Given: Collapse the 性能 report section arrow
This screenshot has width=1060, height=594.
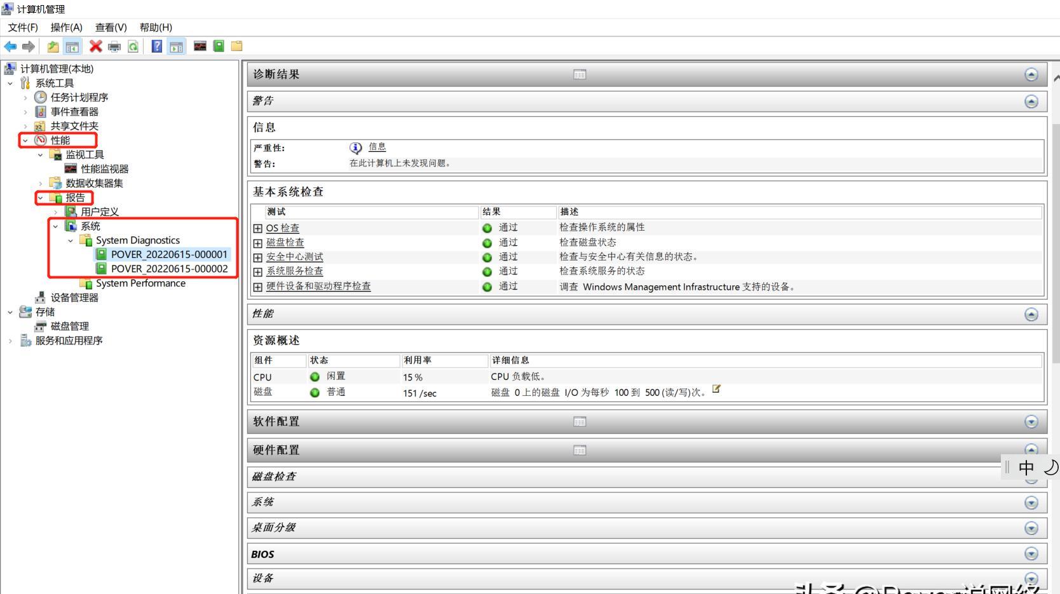Looking at the screenshot, I should (1031, 314).
